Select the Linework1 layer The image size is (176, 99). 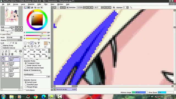pos(11,70)
